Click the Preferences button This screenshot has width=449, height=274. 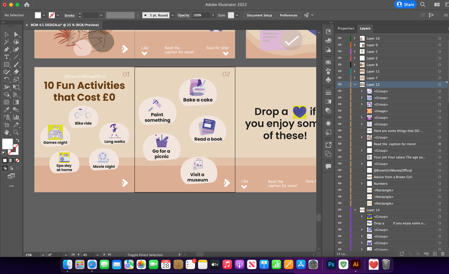click(289, 15)
